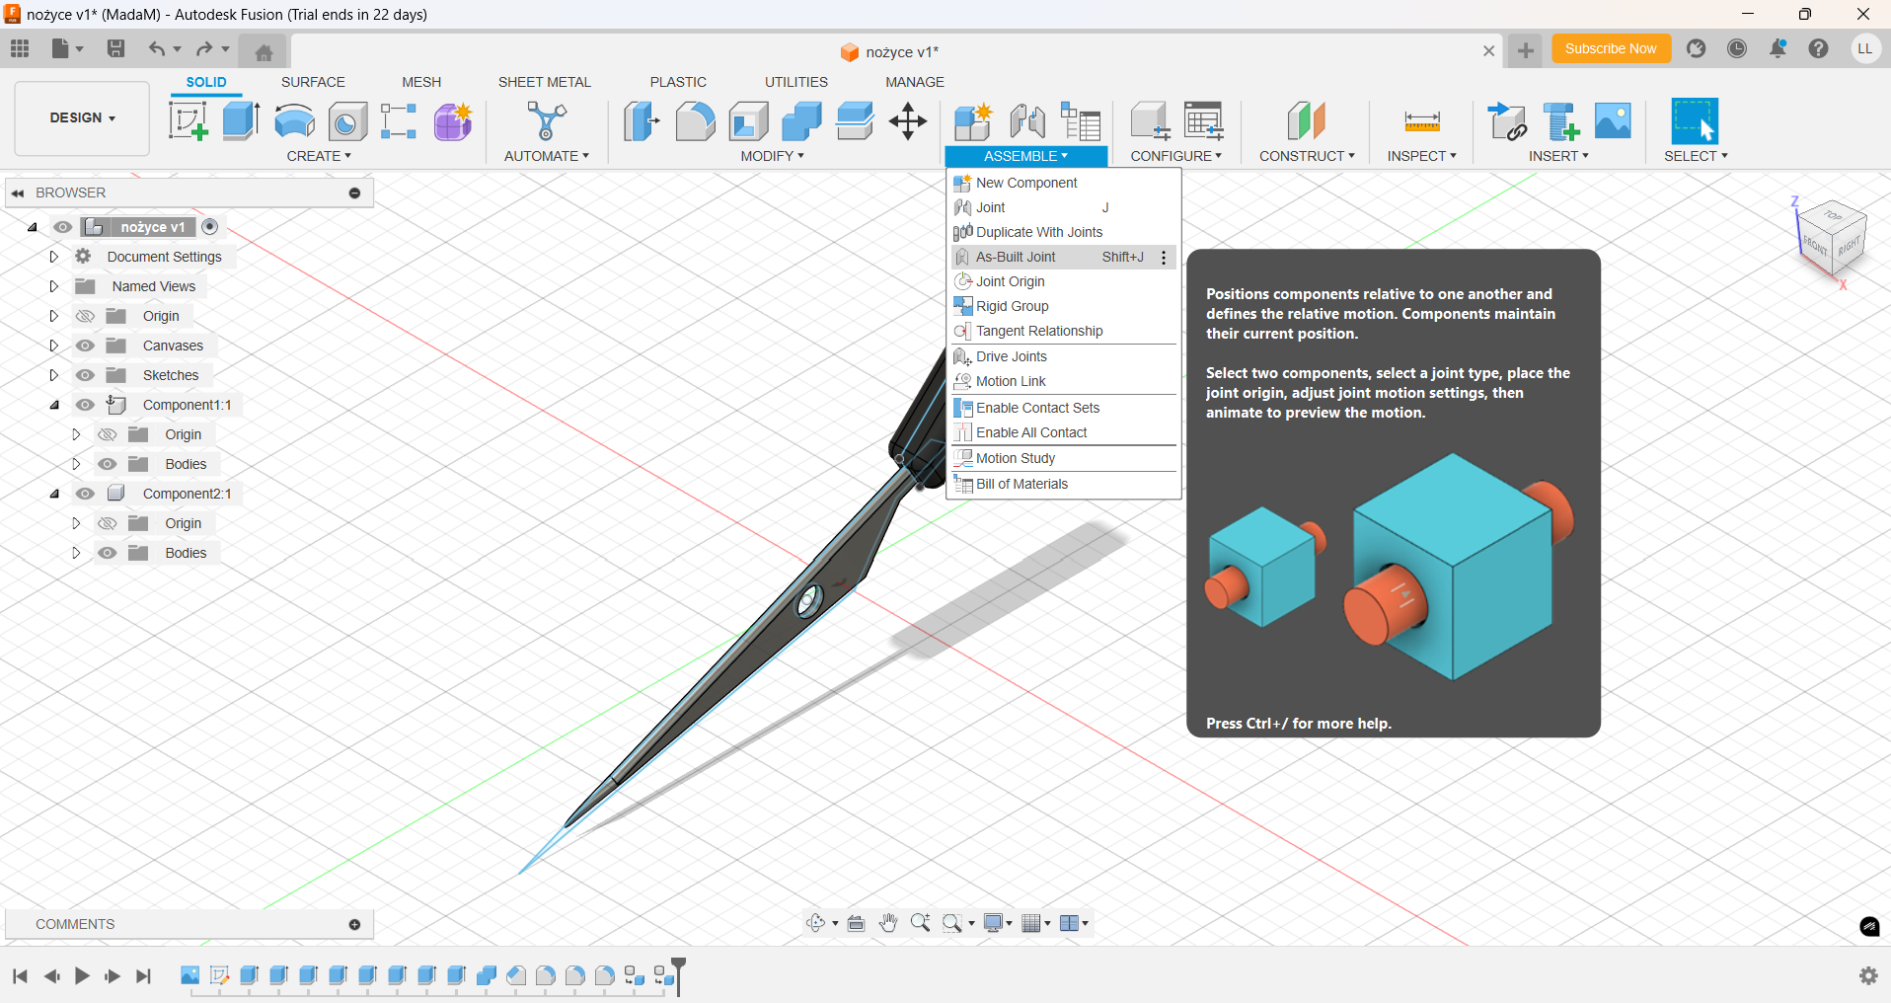Select the Hole tool
This screenshot has width=1891, height=1003.
(347, 121)
